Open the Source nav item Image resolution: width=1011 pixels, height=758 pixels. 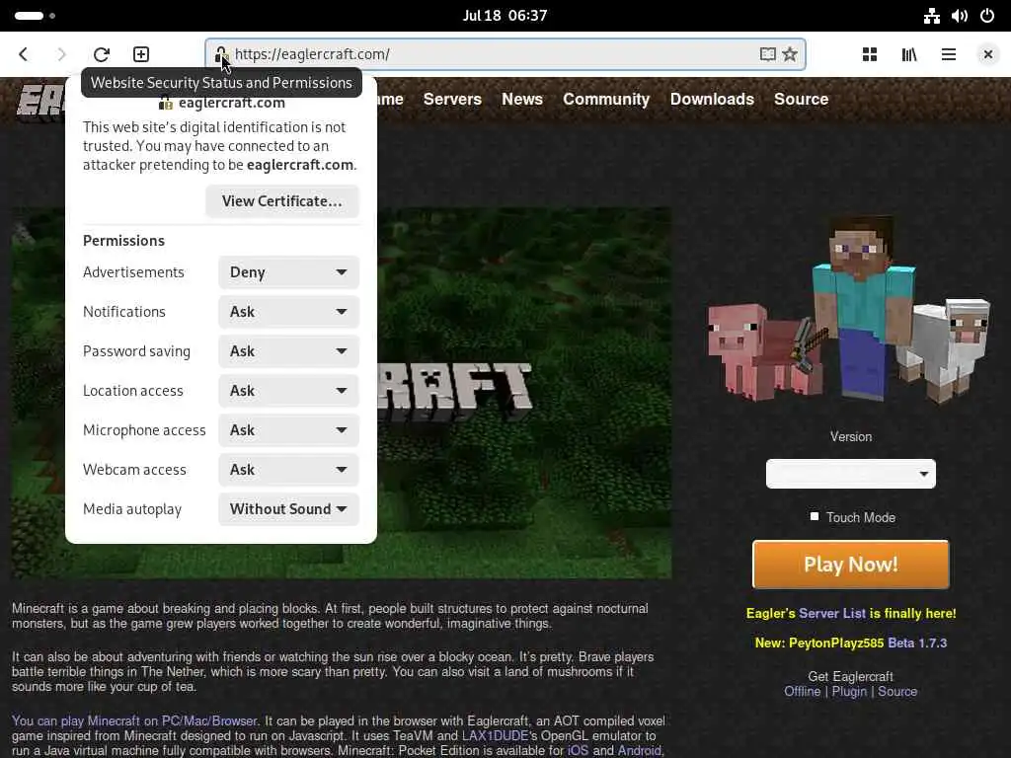[x=801, y=100]
